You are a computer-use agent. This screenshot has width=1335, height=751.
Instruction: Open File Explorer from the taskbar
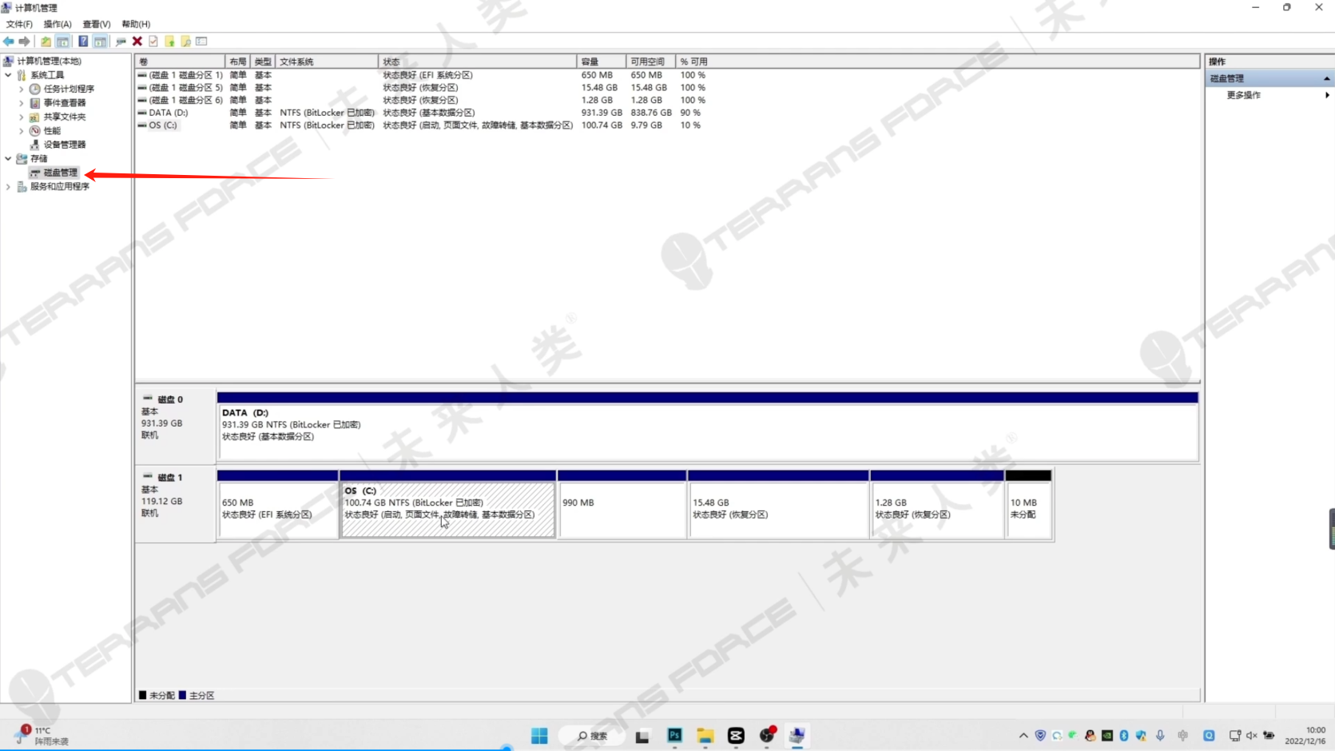[x=705, y=736]
